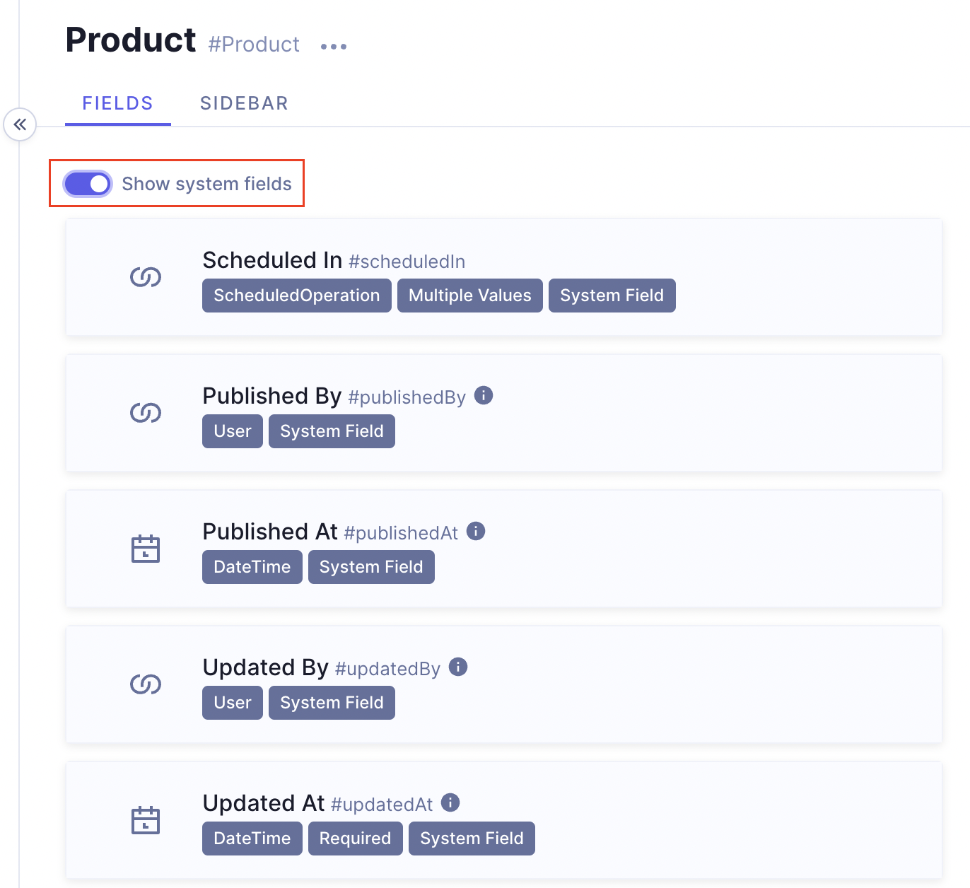Image resolution: width=970 pixels, height=888 pixels.
Task: Click the Updated At calendar icon
Action: click(146, 820)
